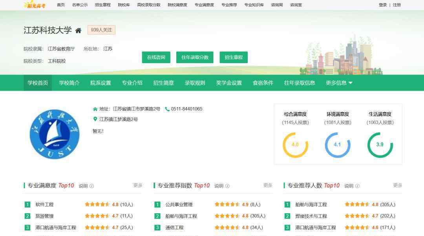424x236 pixels.
Task: Open 船舶与海洋工程 in 推荐人数 list
Action: click(x=311, y=205)
